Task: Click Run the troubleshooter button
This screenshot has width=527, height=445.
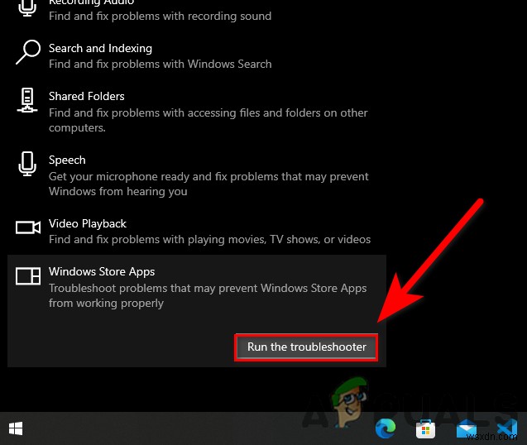Action: click(306, 347)
